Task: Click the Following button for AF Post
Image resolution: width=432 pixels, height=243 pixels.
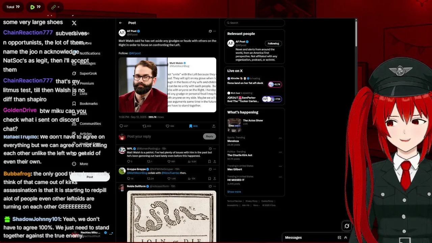Action: (273, 44)
